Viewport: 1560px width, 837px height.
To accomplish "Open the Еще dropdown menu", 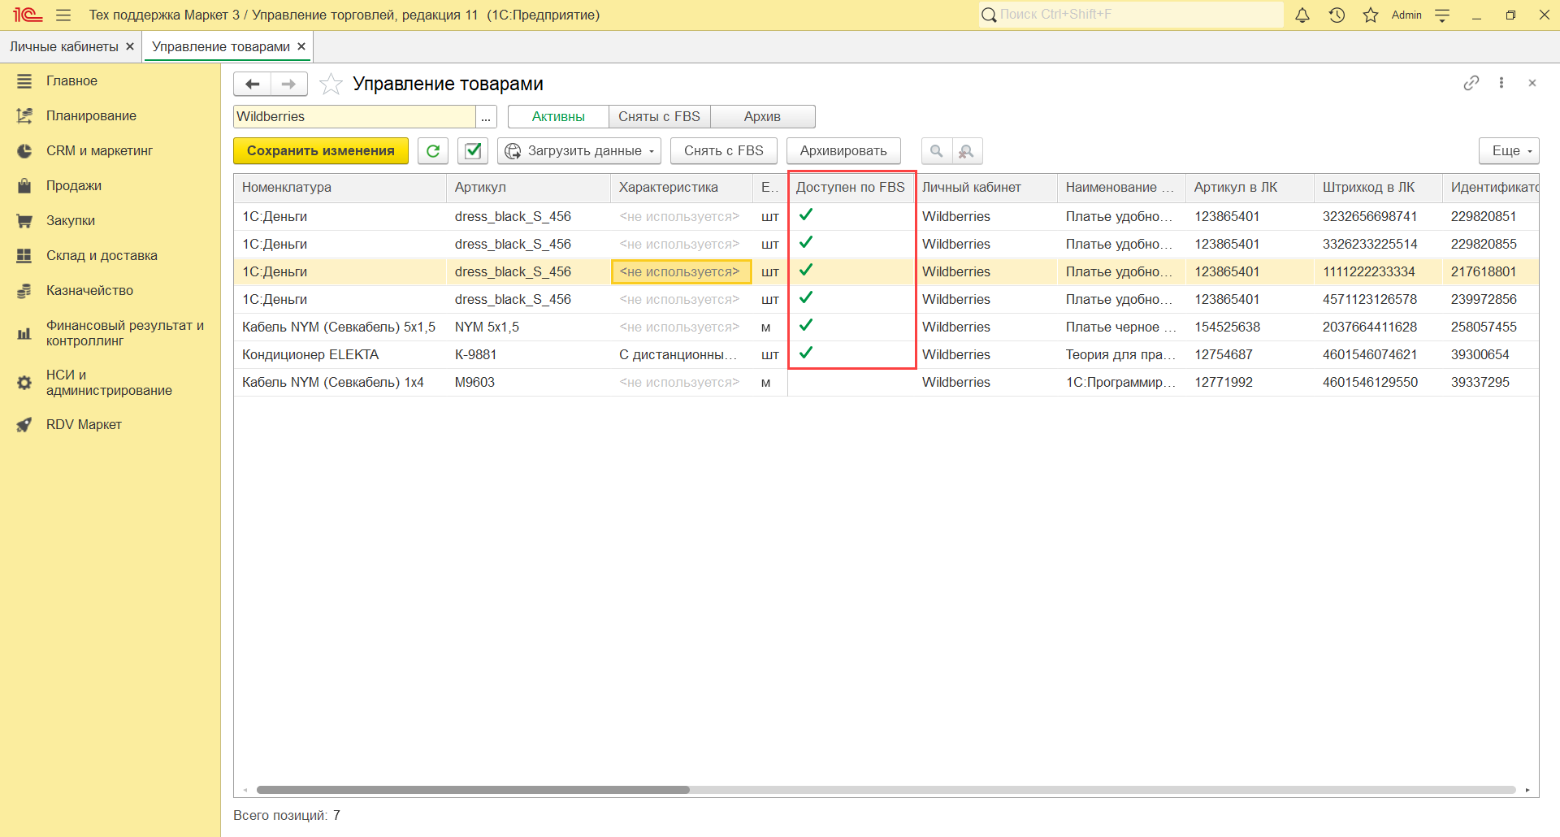I will click(1509, 151).
